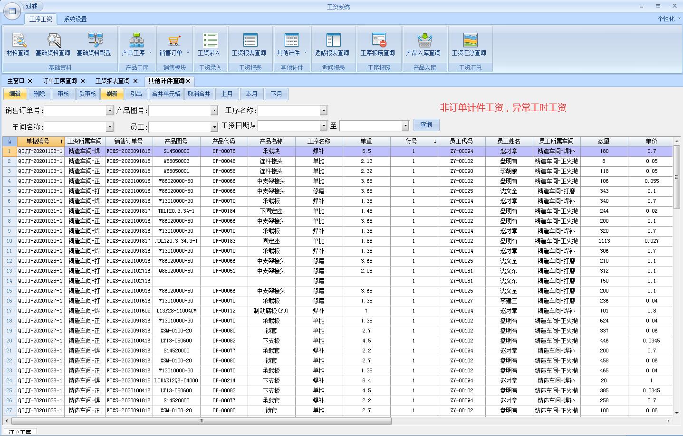
Task: Click the 行号 column header
Action: click(x=414, y=142)
